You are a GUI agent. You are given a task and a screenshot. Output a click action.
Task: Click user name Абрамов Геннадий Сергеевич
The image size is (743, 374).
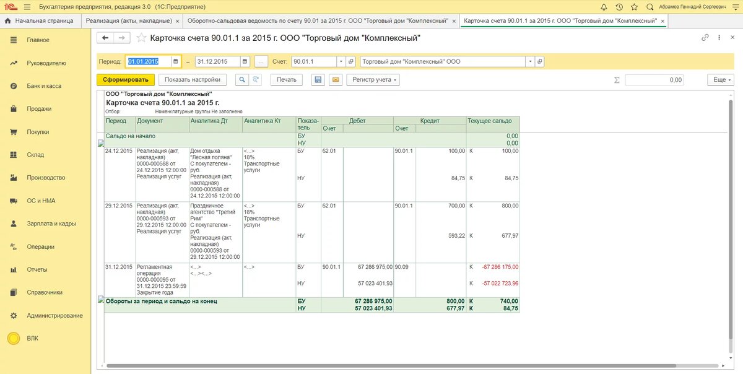coord(692,7)
